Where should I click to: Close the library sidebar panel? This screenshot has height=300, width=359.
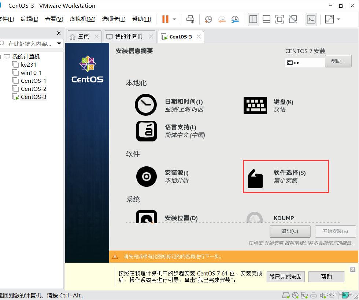59,33
